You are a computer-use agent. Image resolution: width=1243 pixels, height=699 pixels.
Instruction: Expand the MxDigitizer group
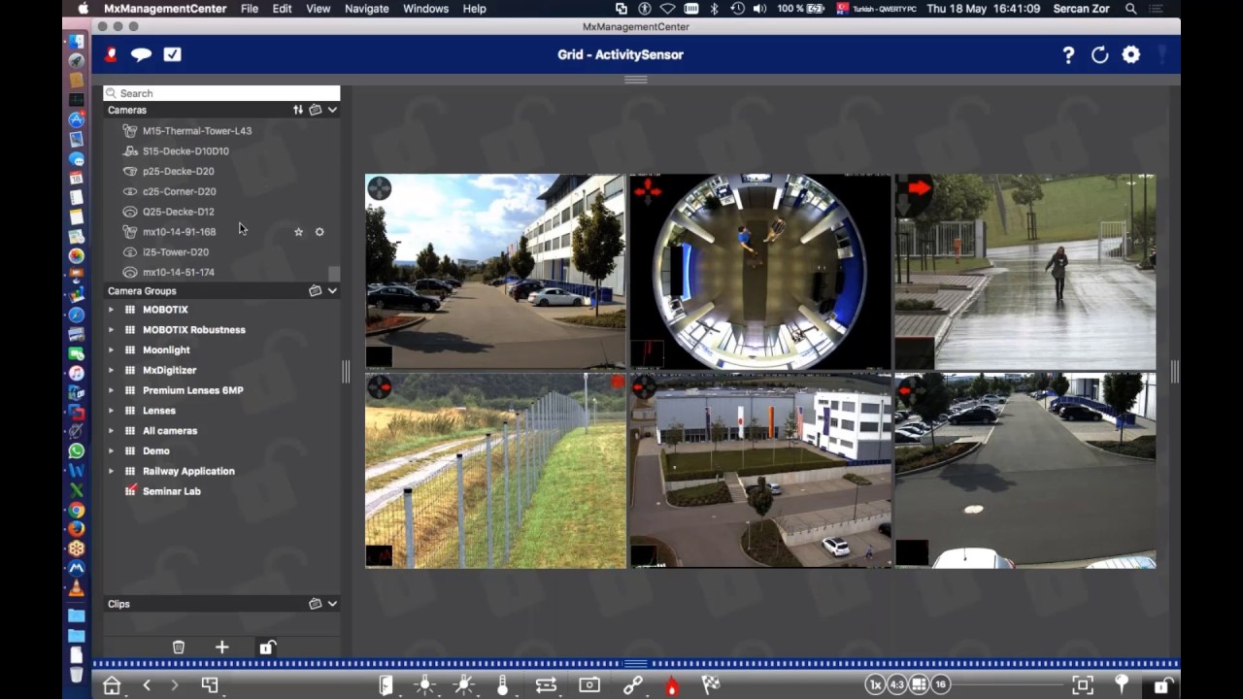click(111, 370)
